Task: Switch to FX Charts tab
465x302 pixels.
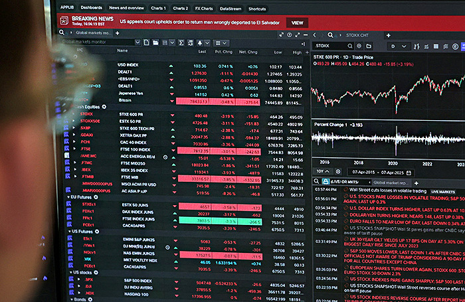Action: (204, 9)
